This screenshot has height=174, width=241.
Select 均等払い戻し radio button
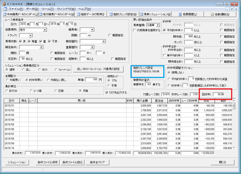pyautogui.click(x=48, y=80)
